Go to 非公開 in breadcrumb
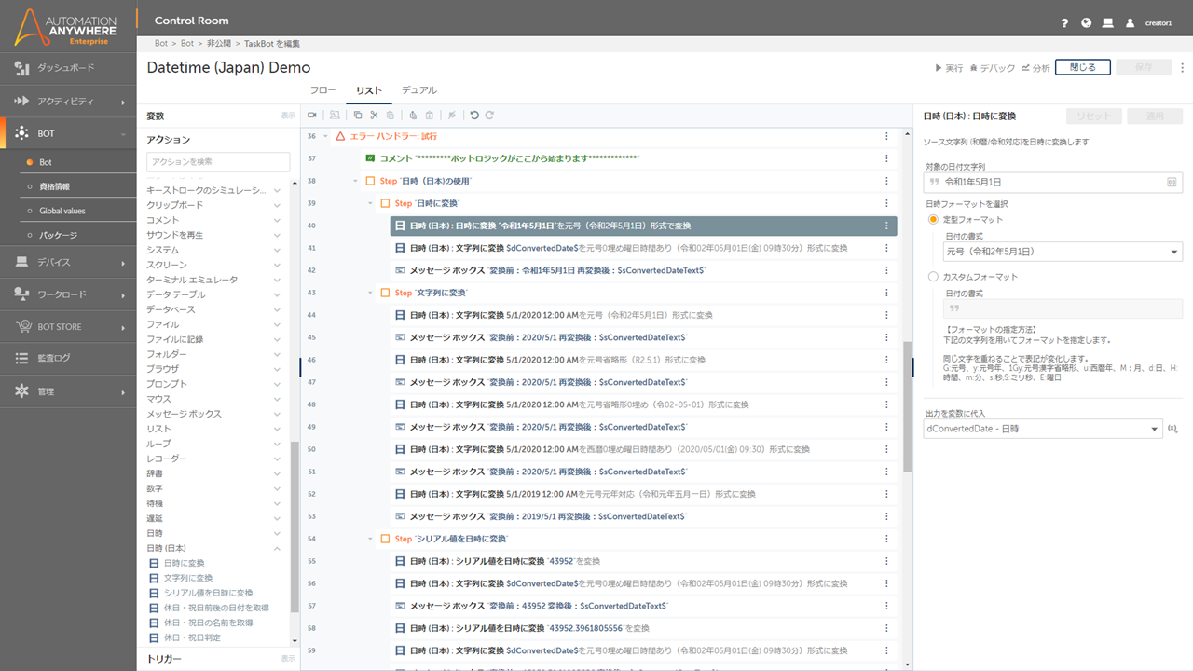The image size is (1193, 671). click(220, 44)
